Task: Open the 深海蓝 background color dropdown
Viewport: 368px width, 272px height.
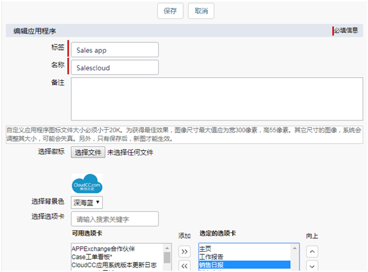Action: coord(87,202)
